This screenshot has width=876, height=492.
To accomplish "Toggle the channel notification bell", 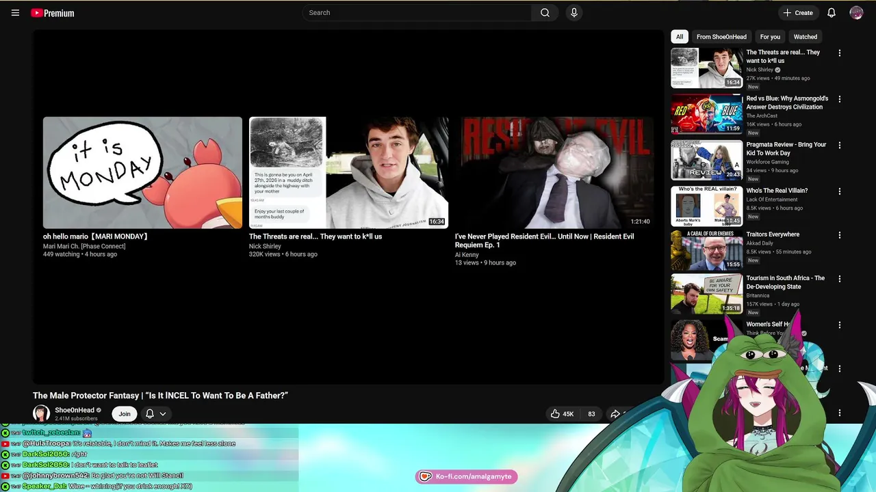I will [150, 413].
